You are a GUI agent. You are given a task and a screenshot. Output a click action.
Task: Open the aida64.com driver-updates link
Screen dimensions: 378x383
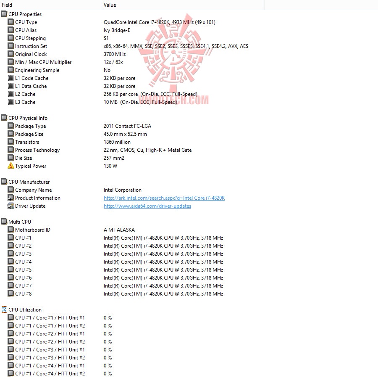pos(147,206)
